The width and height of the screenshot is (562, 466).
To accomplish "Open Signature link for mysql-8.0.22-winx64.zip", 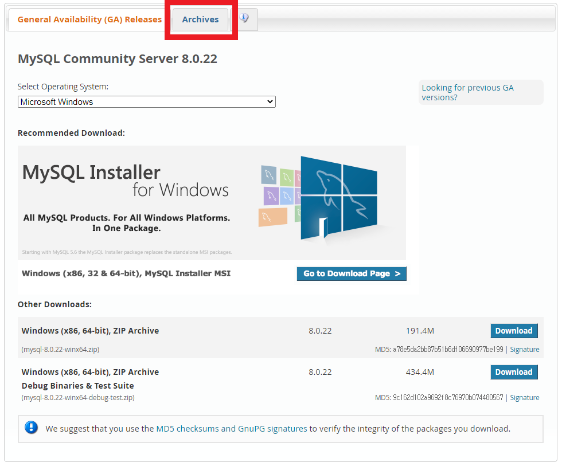I will [x=524, y=350].
